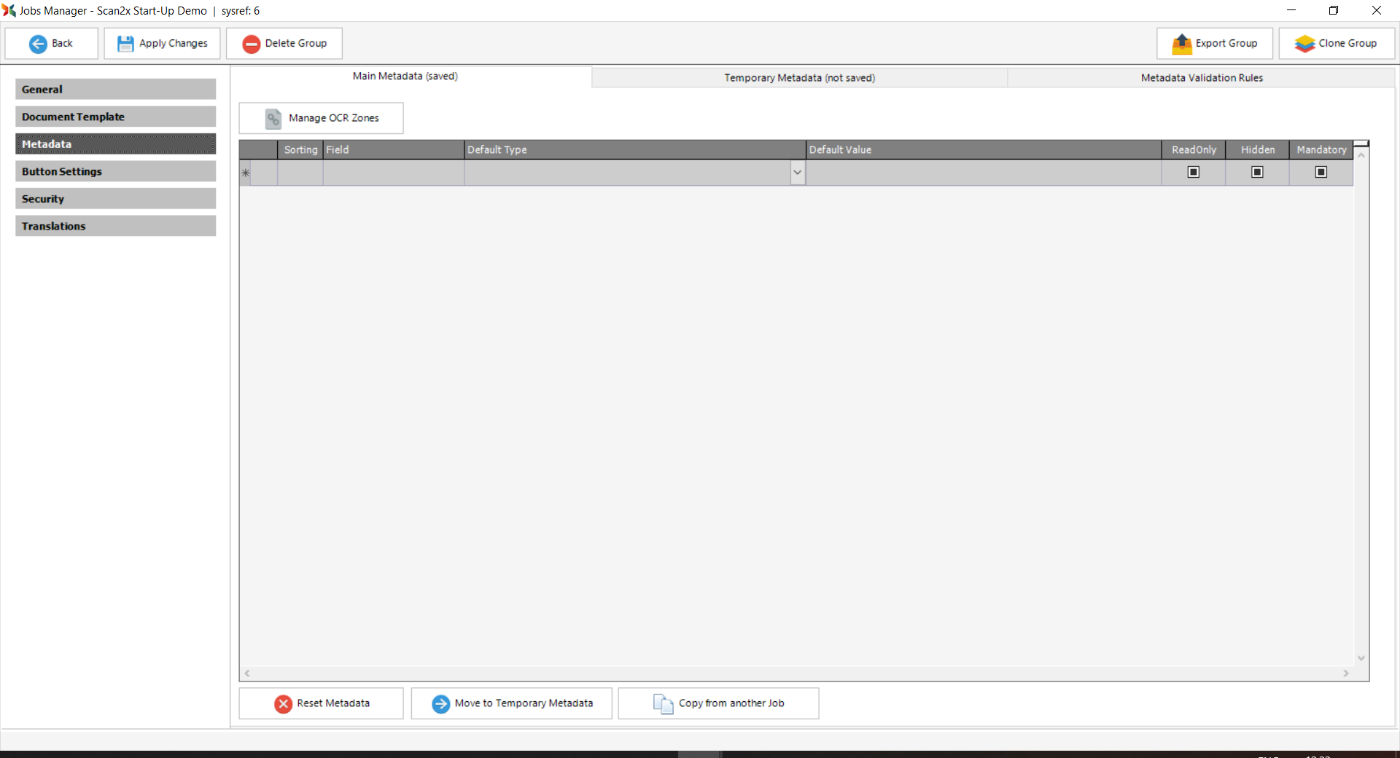Image resolution: width=1400 pixels, height=758 pixels.
Task: Expand the Default Type dropdown arrow
Action: 797,173
